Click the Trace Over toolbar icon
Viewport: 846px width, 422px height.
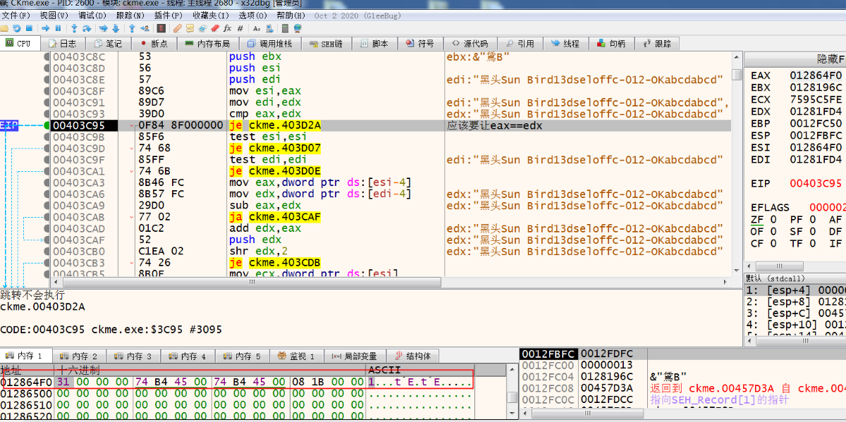tap(116, 28)
